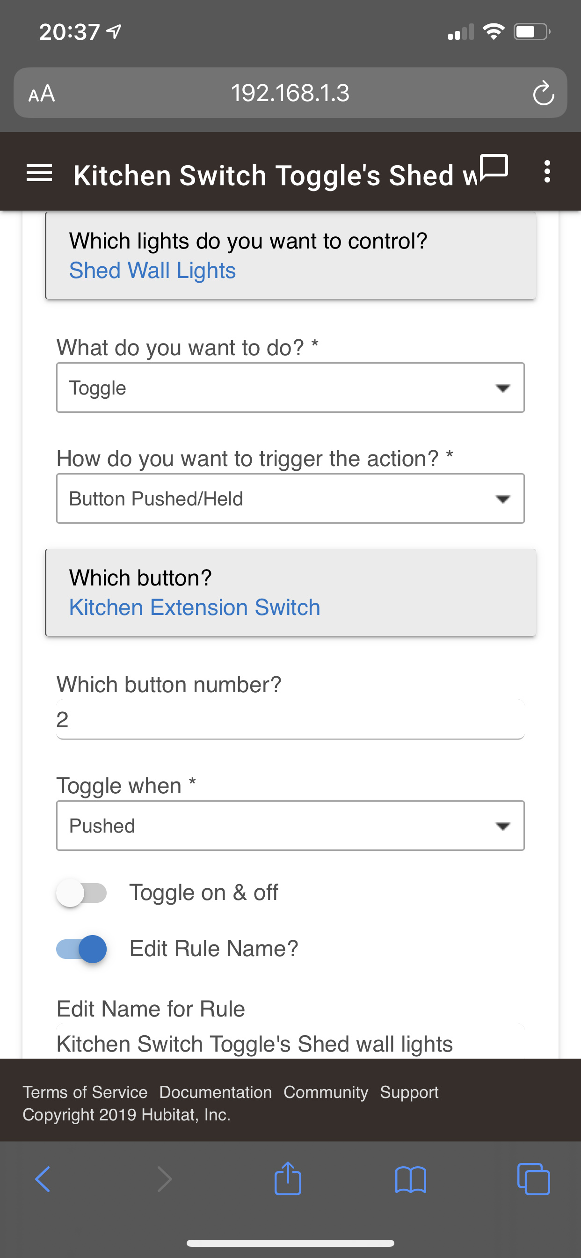Image resolution: width=581 pixels, height=1258 pixels.
Task: Open the hamburger navigation menu
Action: [x=39, y=173]
